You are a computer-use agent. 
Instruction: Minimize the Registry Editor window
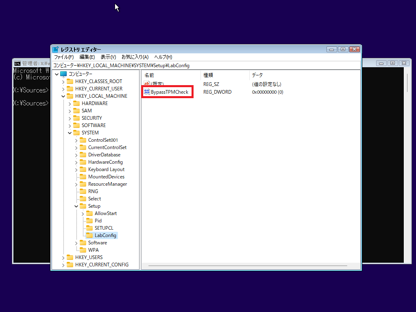point(331,49)
